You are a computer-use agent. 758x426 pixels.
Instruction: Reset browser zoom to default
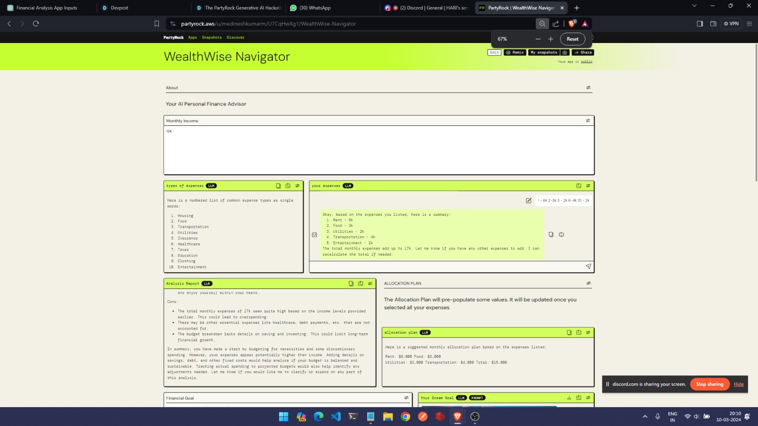tap(573, 39)
